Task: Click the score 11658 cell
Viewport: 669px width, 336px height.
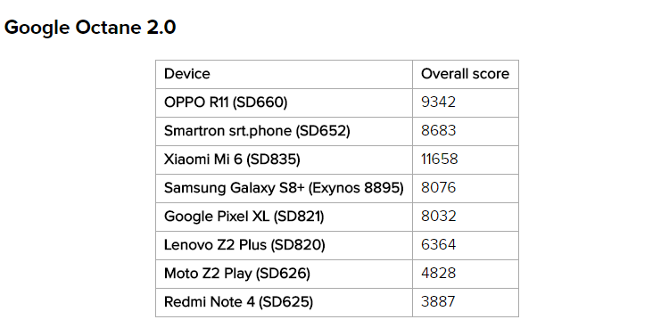Action: pyautogui.click(x=466, y=160)
